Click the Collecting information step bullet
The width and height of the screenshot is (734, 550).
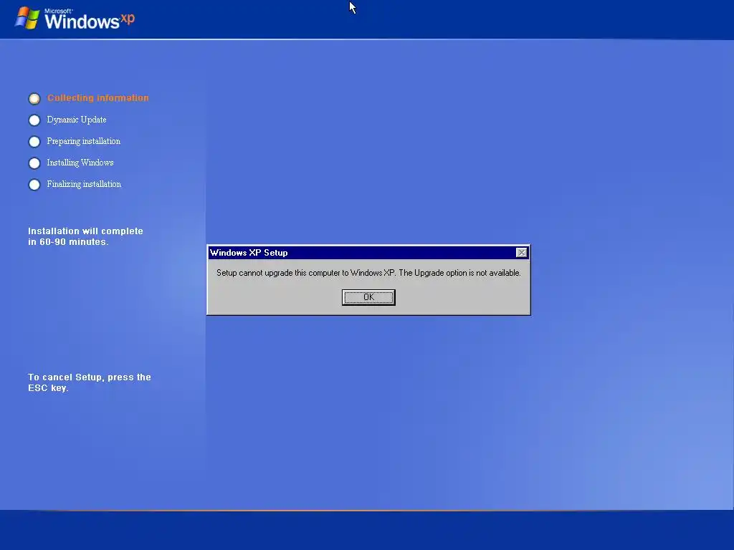tap(34, 98)
